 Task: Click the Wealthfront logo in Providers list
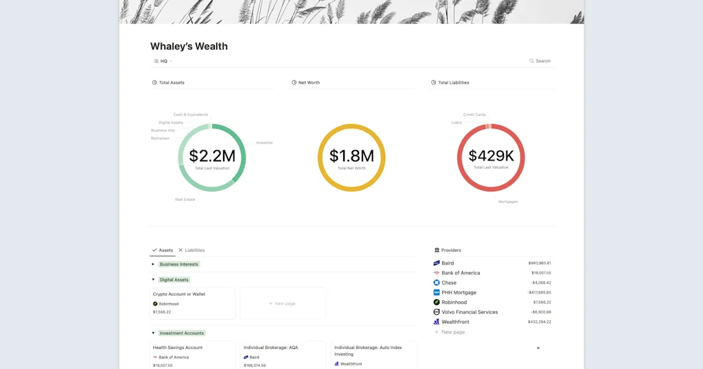437,322
